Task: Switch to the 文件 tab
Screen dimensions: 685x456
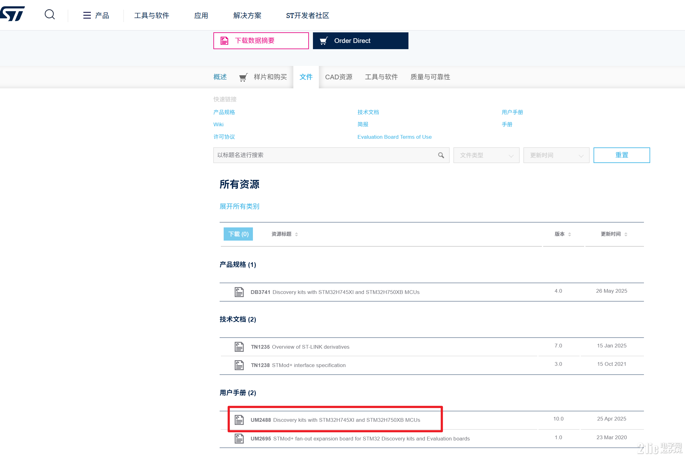Action: [306, 77]
